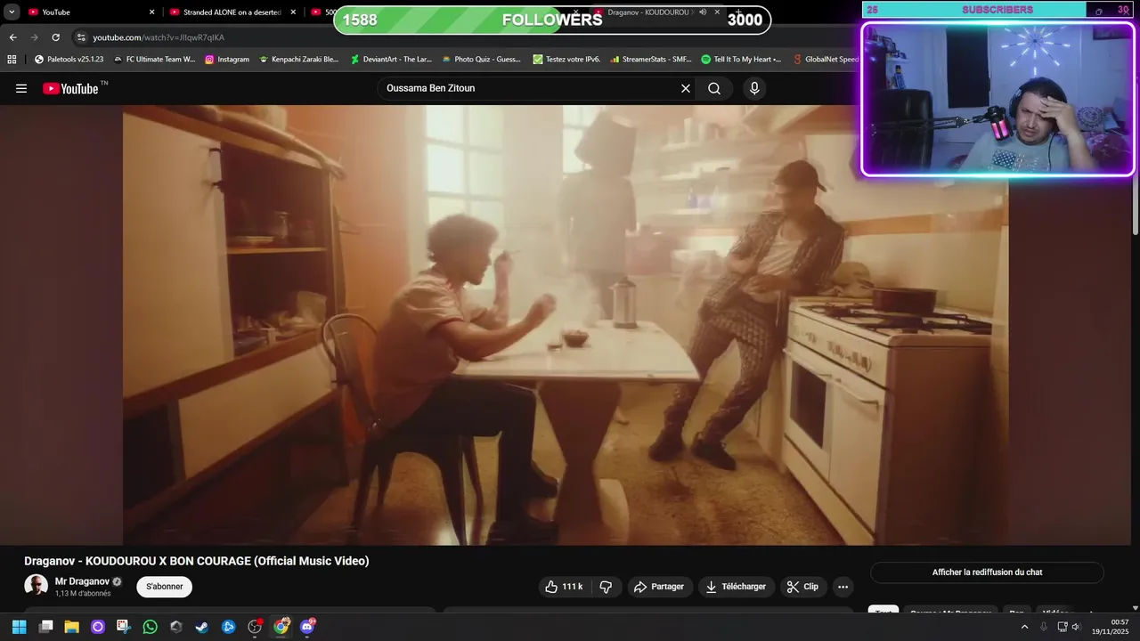
Task: Open the network tray icon
Action: click(1063, 627)
